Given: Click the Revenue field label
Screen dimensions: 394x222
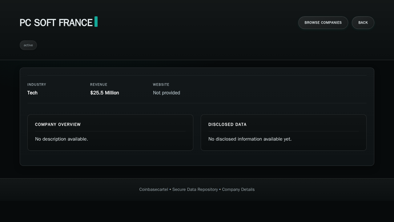Looking at the screenshot, I should coord(98,84).
